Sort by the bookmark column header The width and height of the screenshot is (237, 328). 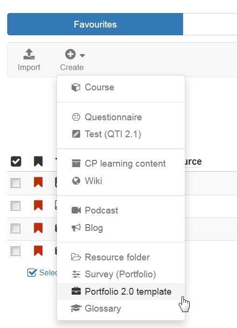tap(38, 161)
